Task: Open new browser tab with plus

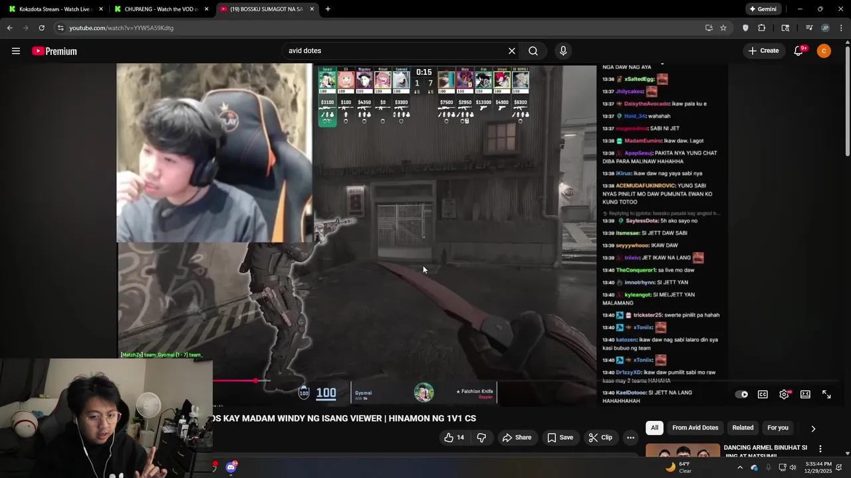Action: 328,9
